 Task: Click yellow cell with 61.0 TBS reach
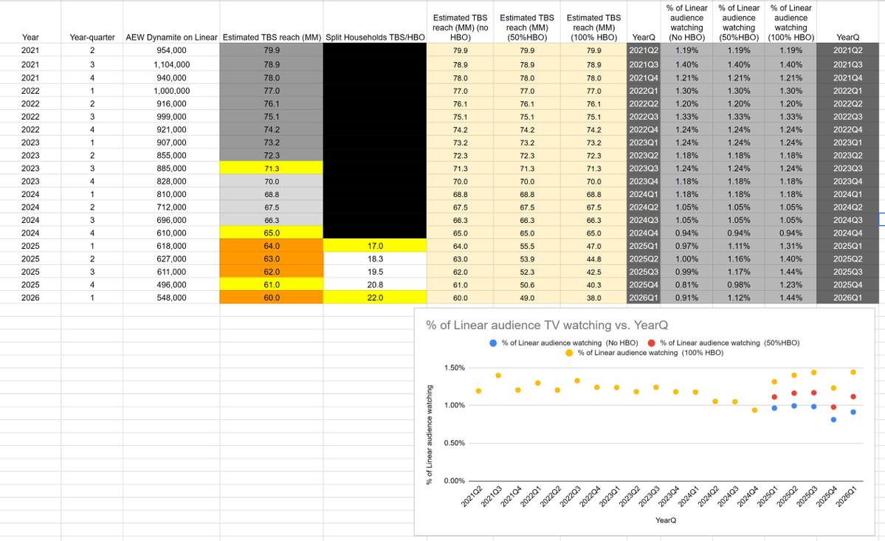[272, 284]
